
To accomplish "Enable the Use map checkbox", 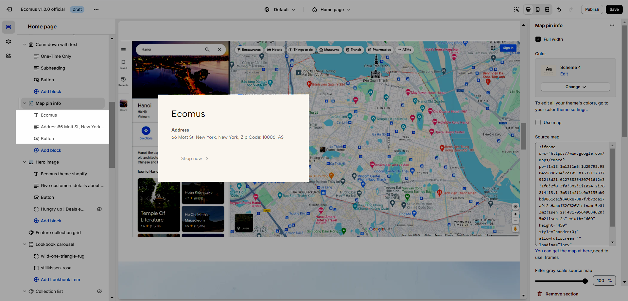I will (x=538, y=122).
